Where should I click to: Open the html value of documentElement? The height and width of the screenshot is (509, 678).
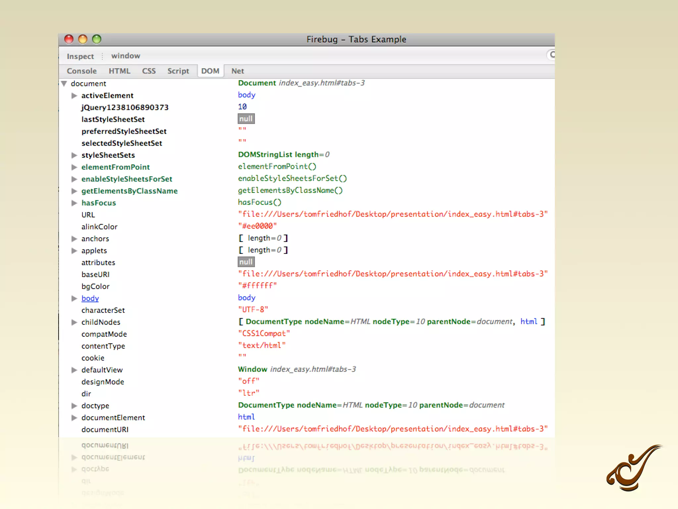(x=247, y=417)
